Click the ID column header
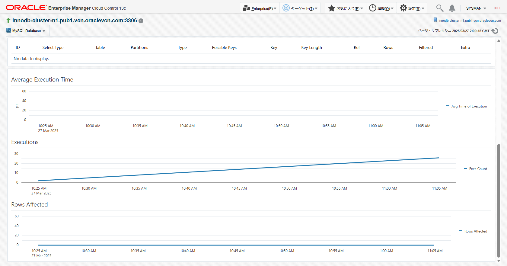The width and height of the screenshot is (507, 266). coord(18,47)
